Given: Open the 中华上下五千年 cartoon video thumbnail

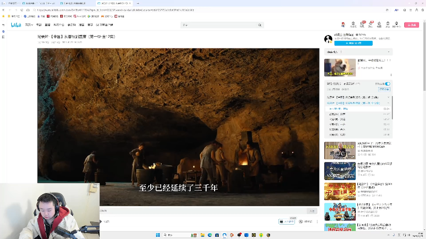Looking at the screenshot, I should click(x=340, y=211).
